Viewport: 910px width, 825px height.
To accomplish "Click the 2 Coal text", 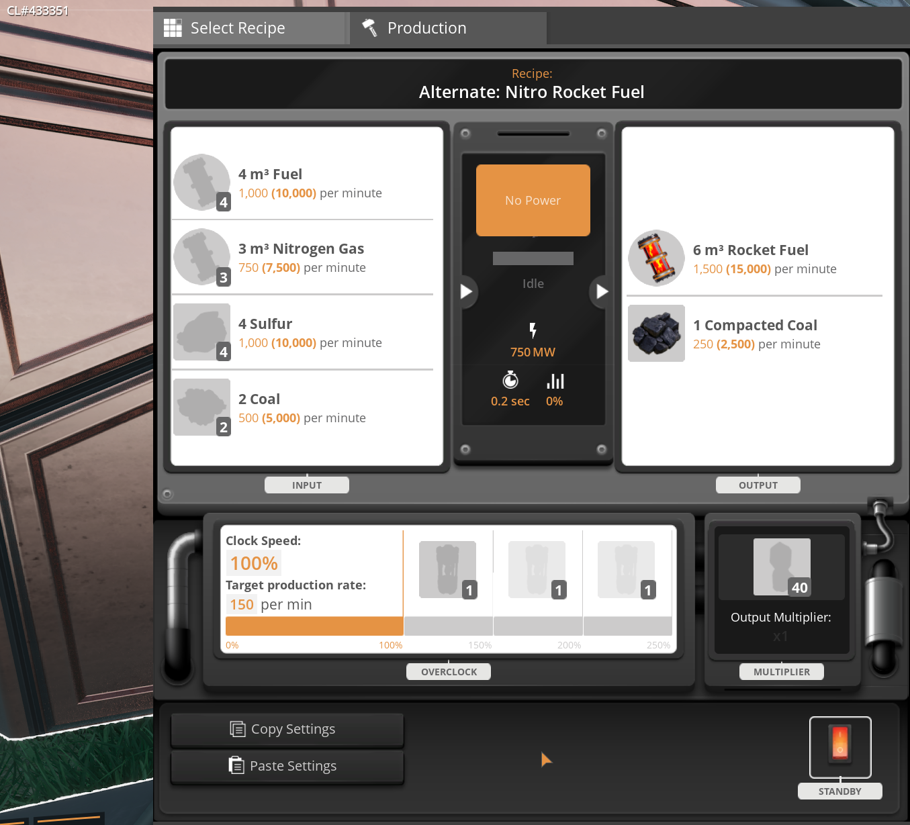I will tap(259, 399).
